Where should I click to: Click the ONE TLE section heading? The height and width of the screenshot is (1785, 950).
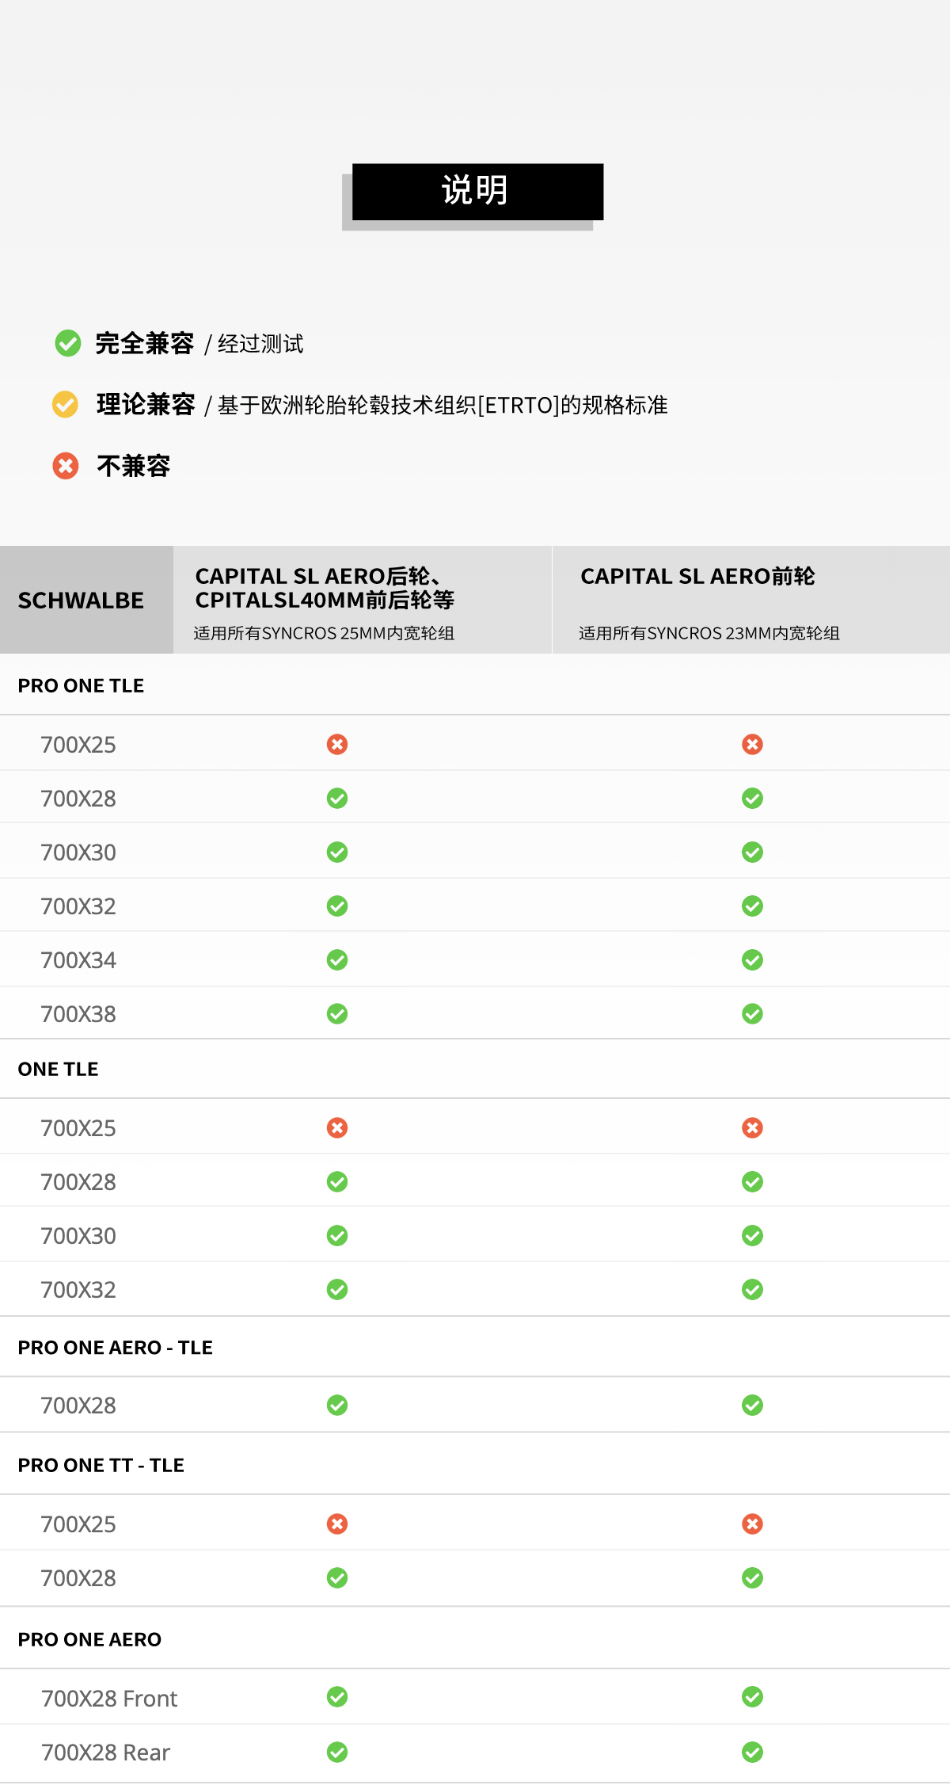pyautogui.click(x=58, y=1069)
